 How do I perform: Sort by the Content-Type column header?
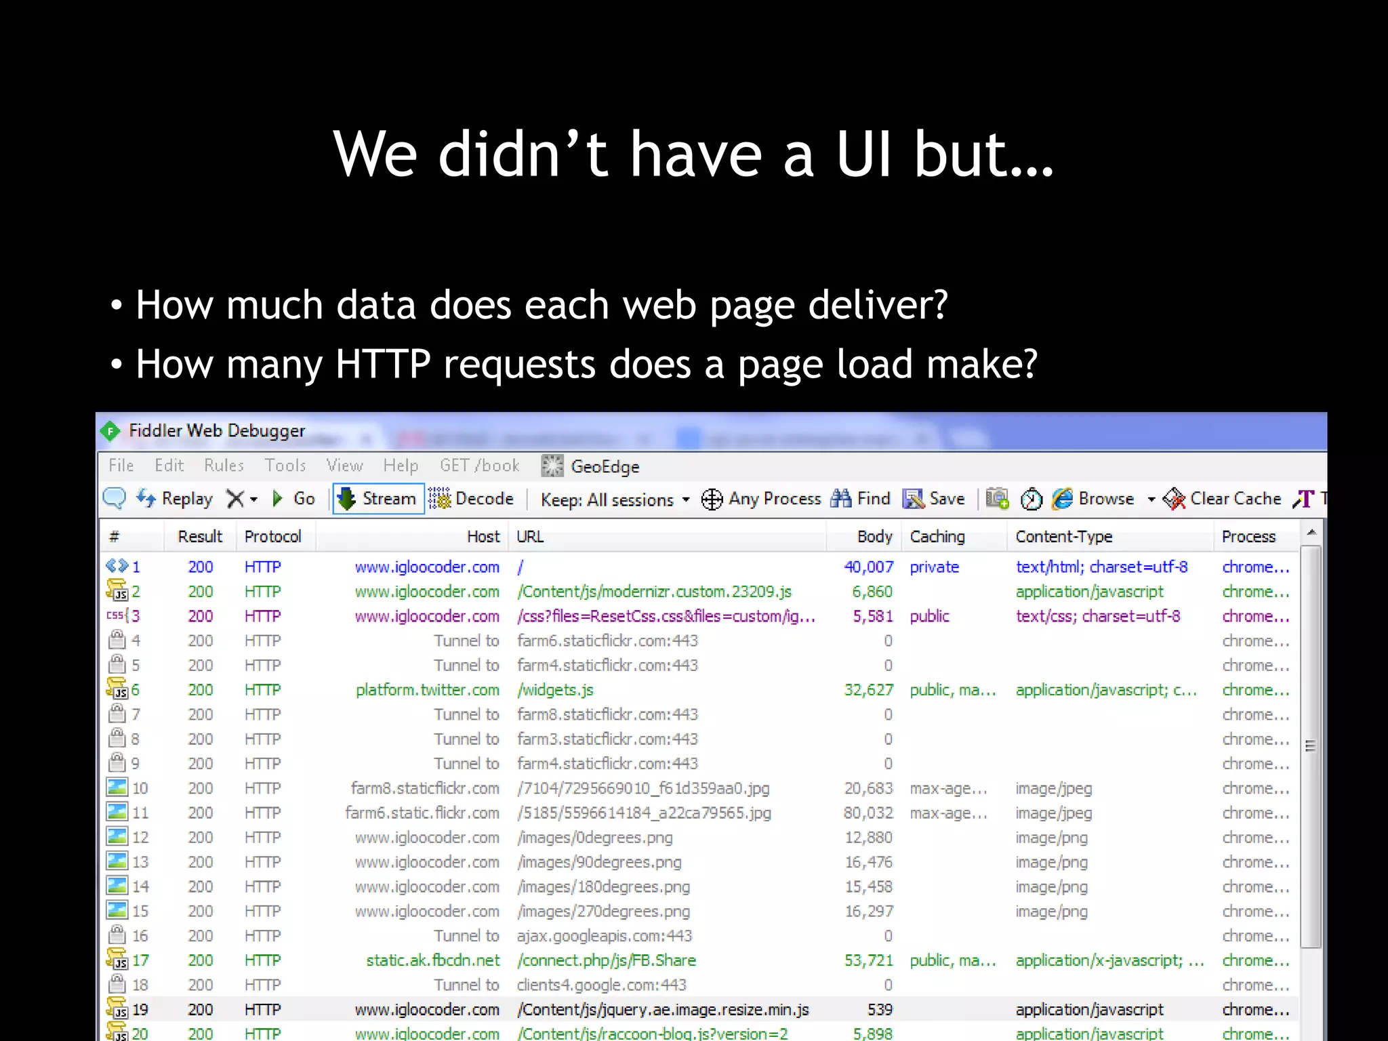click(1110, 537)
